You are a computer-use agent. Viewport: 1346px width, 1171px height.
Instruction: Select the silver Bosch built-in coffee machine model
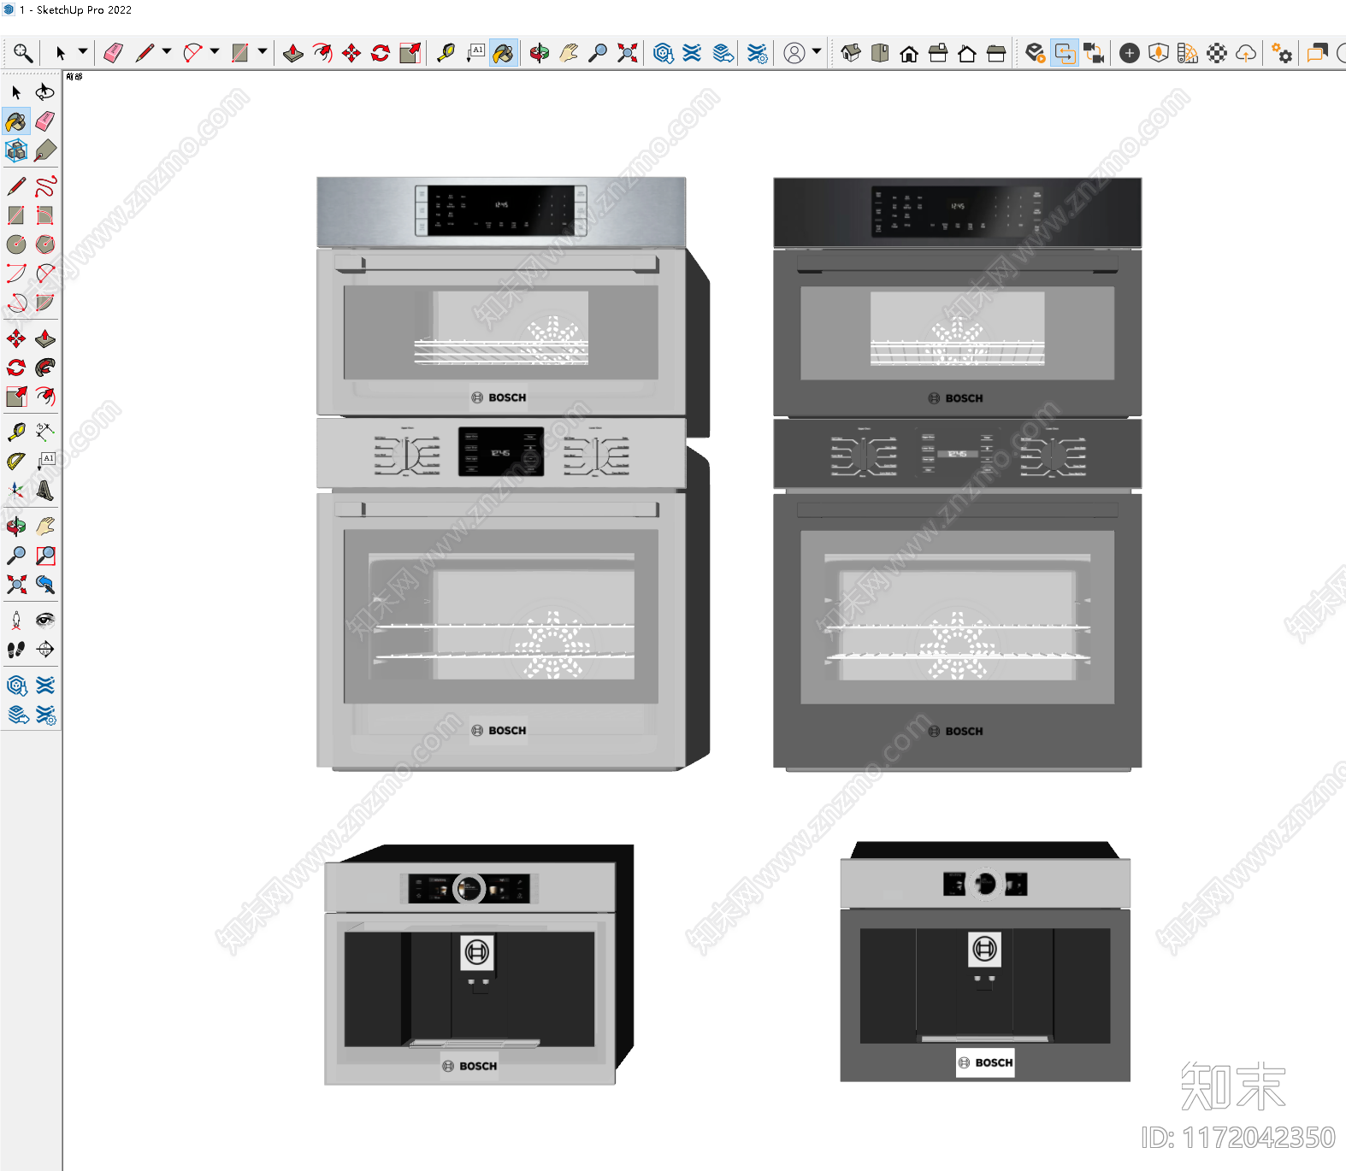(x=479, y=964)
